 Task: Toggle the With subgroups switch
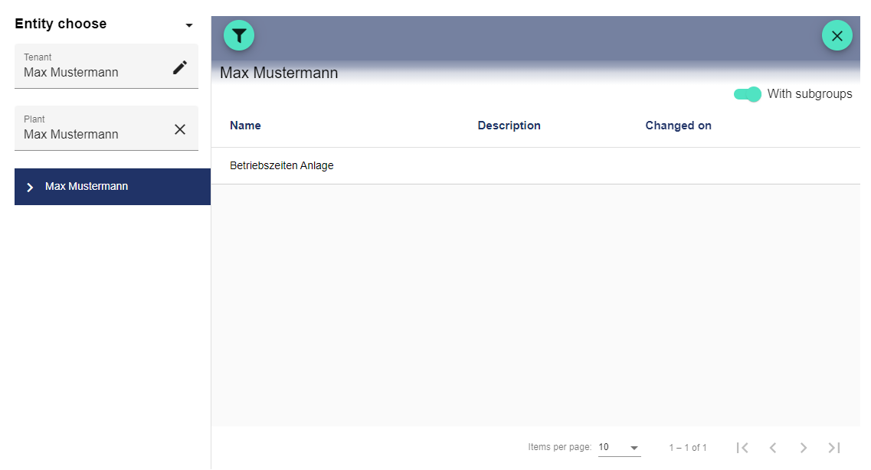click(x=747, y=94)
